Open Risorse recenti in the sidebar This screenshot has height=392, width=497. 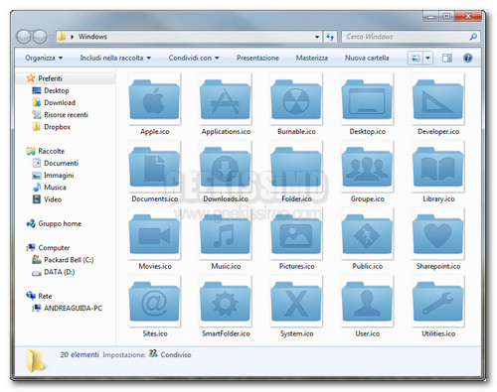(66, 115)
